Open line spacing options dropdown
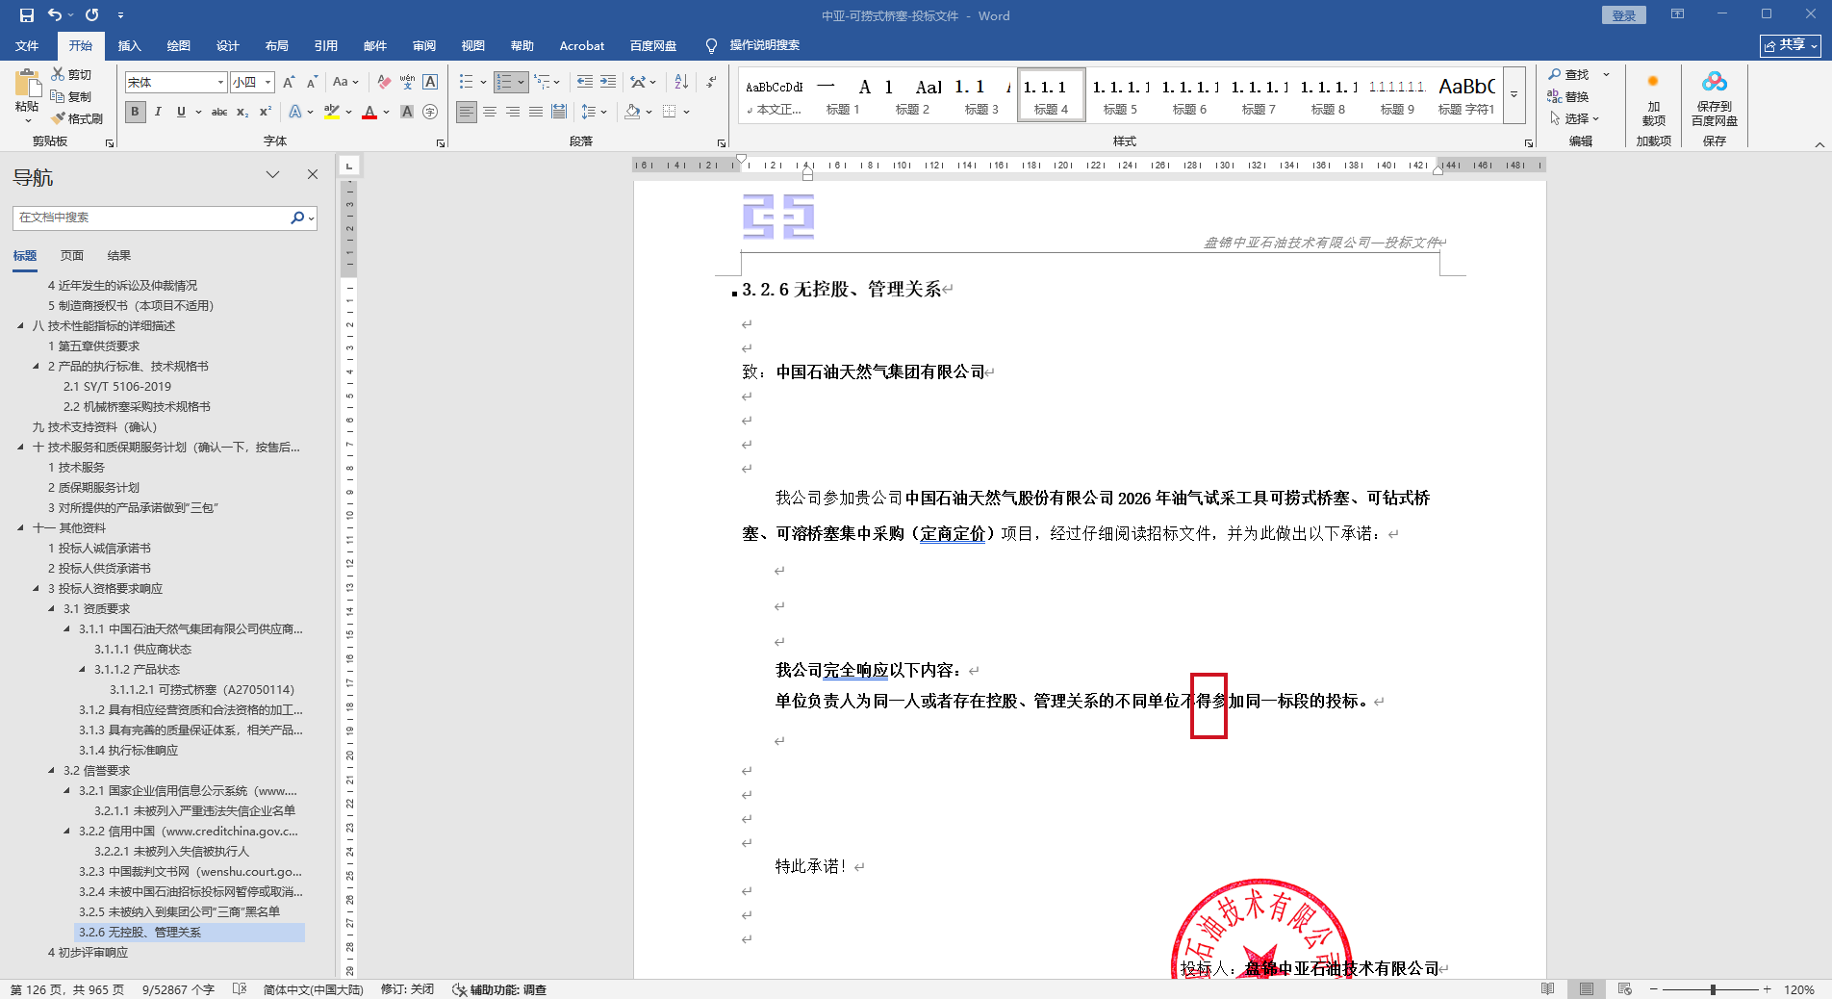 [x=594, y=112]
